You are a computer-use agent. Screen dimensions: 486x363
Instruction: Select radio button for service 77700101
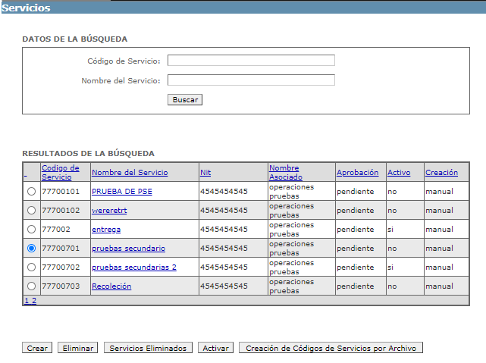tap(31, 192)
